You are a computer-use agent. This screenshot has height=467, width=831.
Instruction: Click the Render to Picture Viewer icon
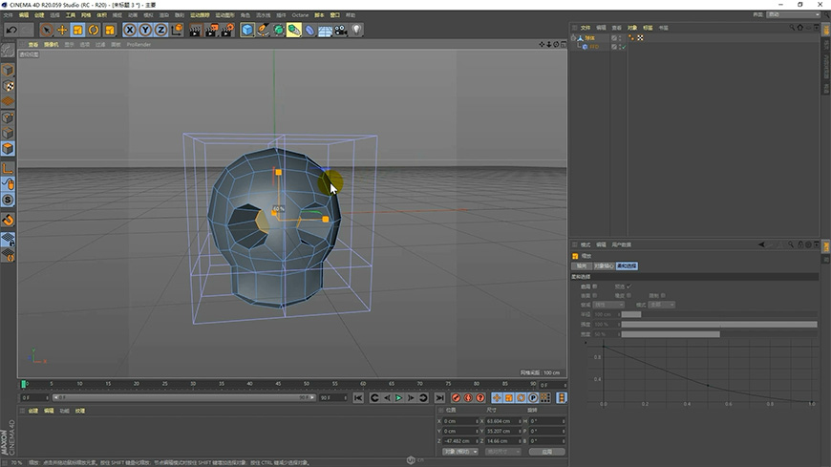[x=211, y=31]
